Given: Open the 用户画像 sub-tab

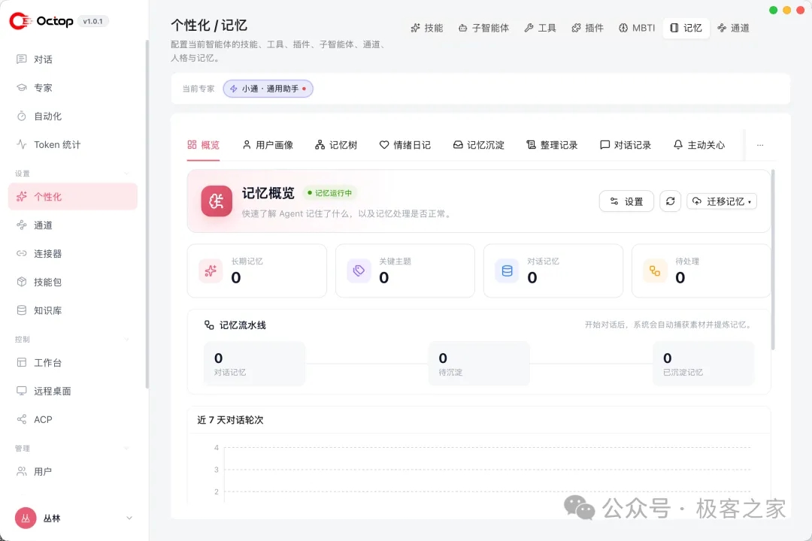Looking at the screenshot, I should coord(268,145).
